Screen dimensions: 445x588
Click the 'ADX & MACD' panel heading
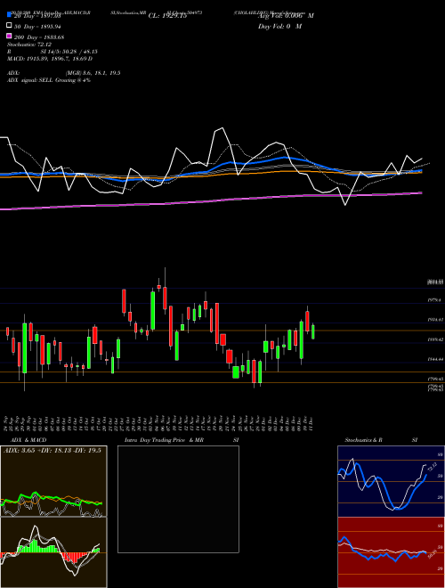click(x=28, y=440)
